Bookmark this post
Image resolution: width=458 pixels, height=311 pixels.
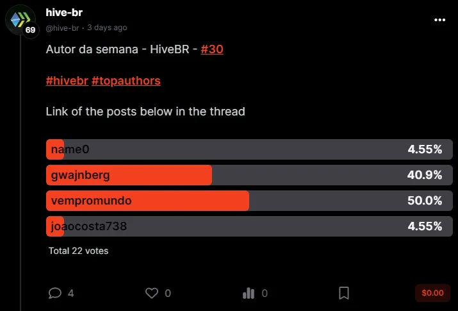click(x=344, y=293)
